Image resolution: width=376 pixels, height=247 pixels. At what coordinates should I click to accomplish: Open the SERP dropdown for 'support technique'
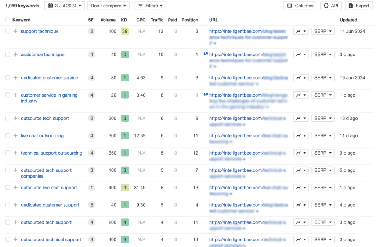[323, 32]
